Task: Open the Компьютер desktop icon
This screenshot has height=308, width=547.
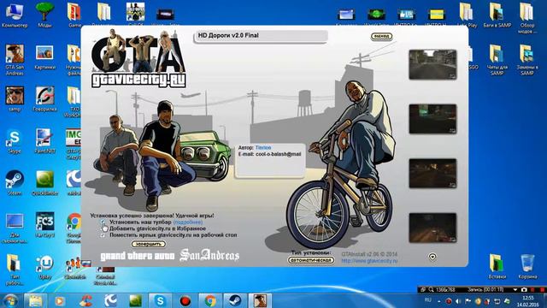Action: [x=15, y=15]
